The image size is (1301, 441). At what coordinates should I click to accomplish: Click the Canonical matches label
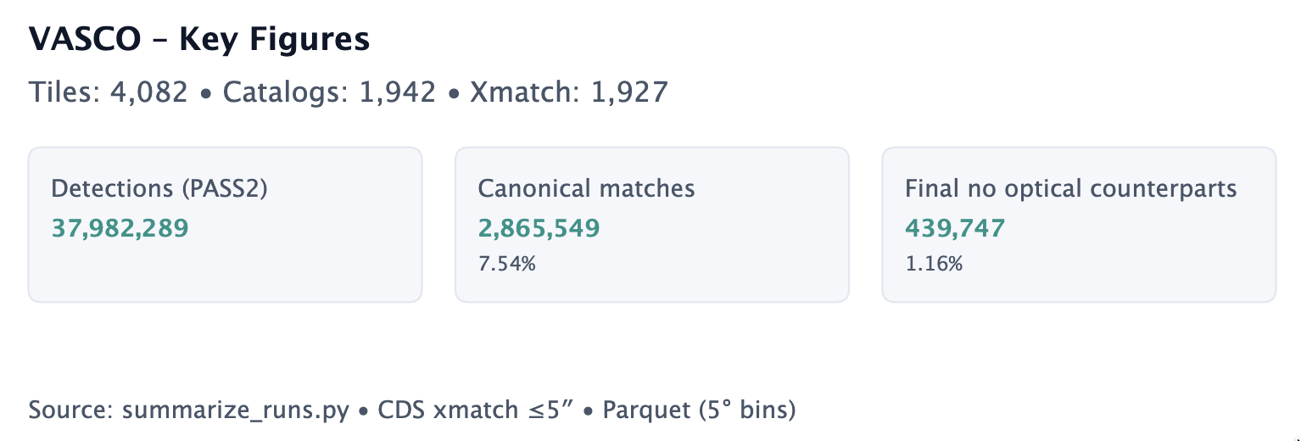click(586, 188)
